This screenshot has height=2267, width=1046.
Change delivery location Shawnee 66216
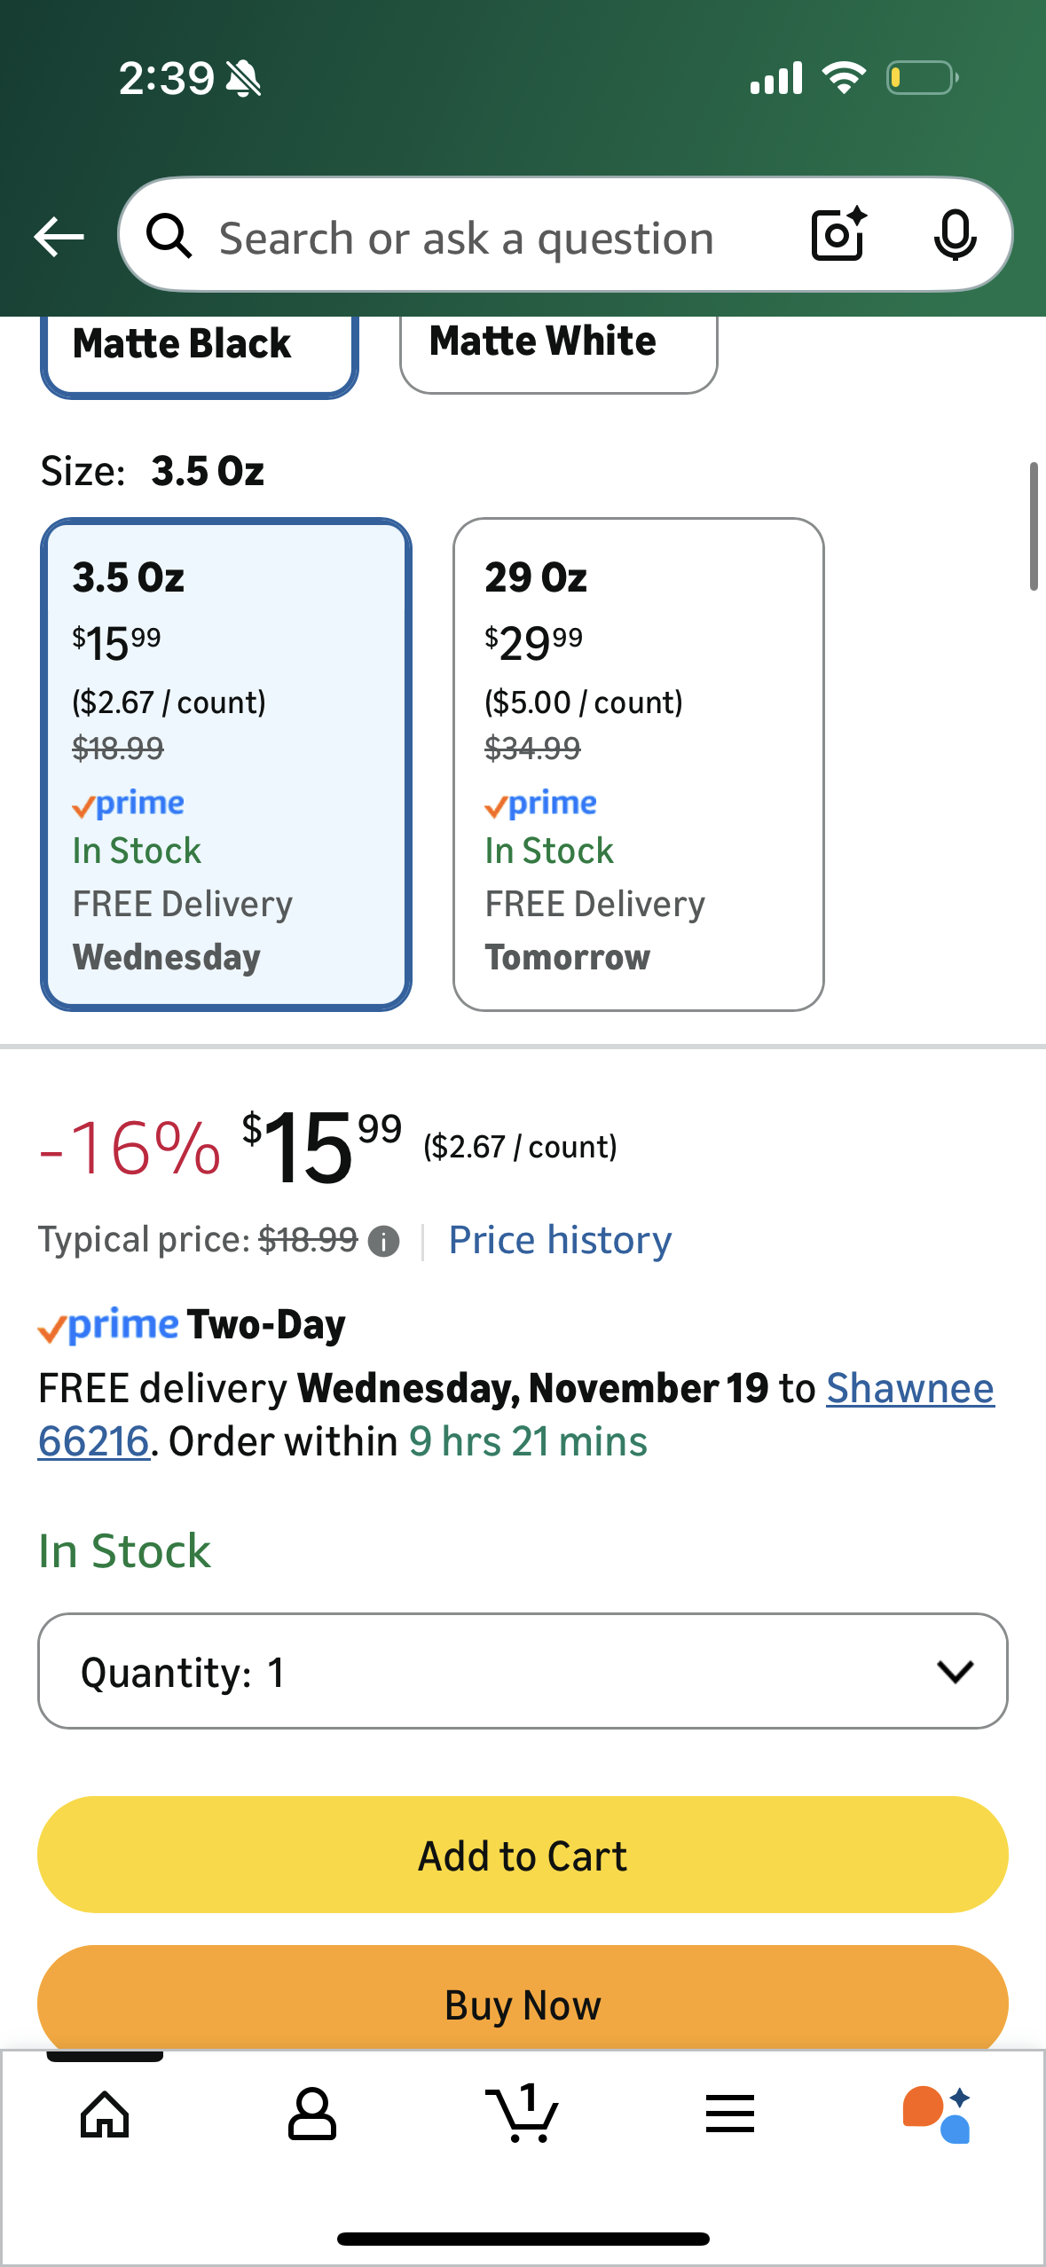pyautogui.click(x=909, y=1389)
